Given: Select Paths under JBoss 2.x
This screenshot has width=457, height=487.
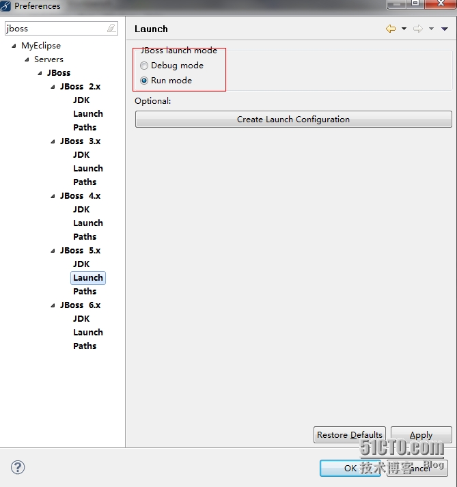Looking at the screenshot, I should pos(85,127).
